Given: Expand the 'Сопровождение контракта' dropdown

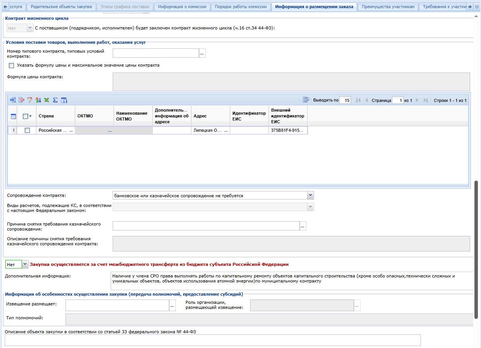Looking at the screenshot, I should point(310,195).
